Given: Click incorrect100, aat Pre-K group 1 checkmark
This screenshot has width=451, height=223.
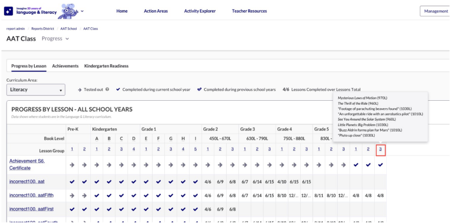Looking at the screenshot, I should [73, 182].
